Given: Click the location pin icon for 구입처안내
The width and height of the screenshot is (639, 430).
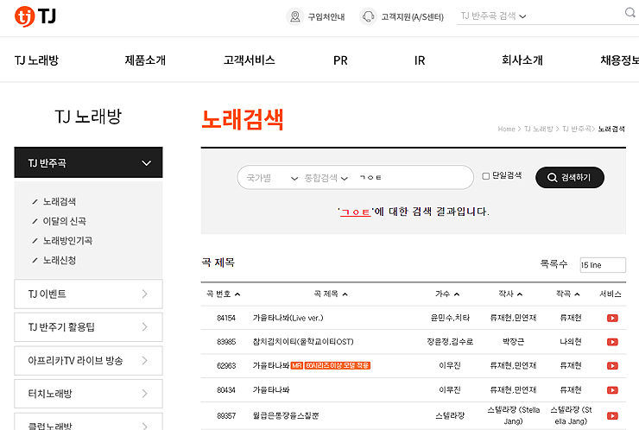Looking at the screenshot, I should [x=295, y=16].
